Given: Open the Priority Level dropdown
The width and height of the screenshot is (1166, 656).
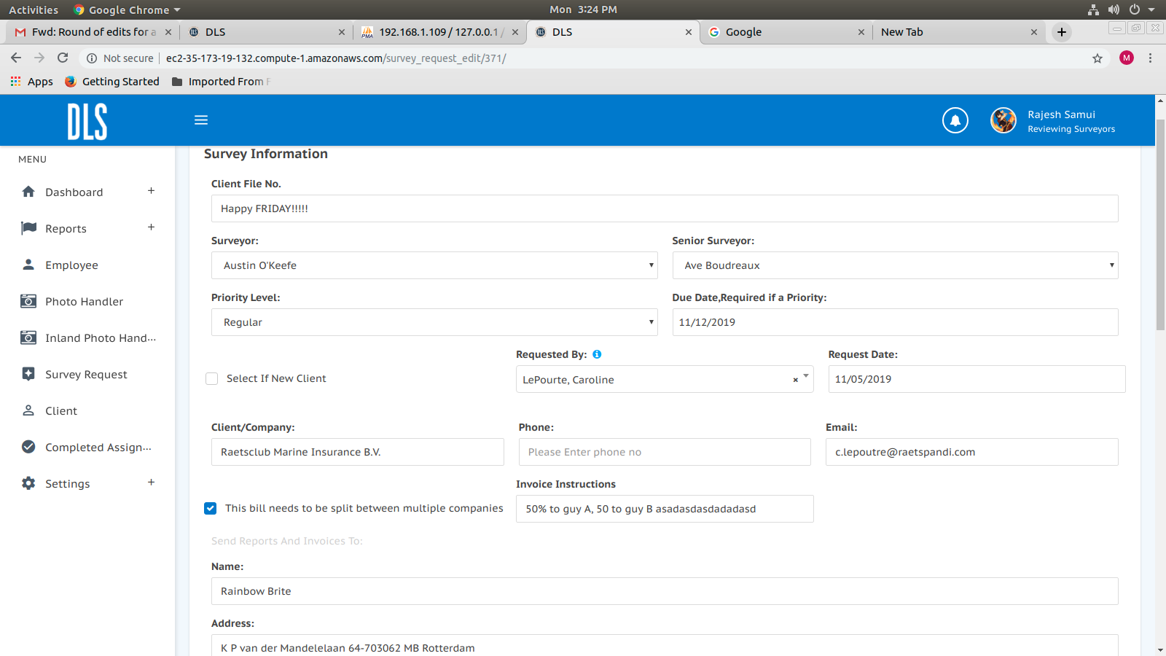Looking at the screenshot, I should 434,322.
